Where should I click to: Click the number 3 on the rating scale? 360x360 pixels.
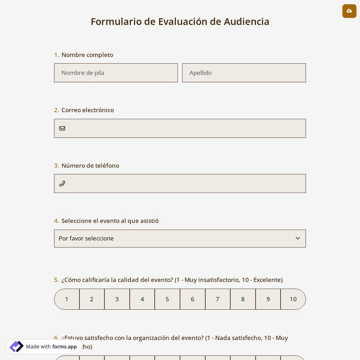[117, 299]
